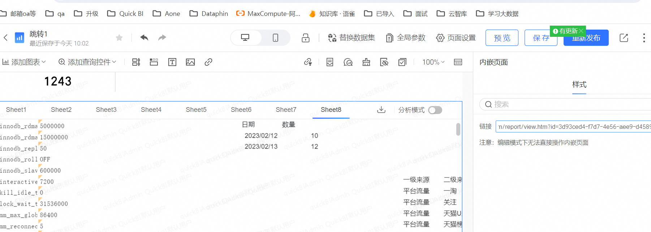
Task: Click the lock icon in header
Action: click(306, 38)
